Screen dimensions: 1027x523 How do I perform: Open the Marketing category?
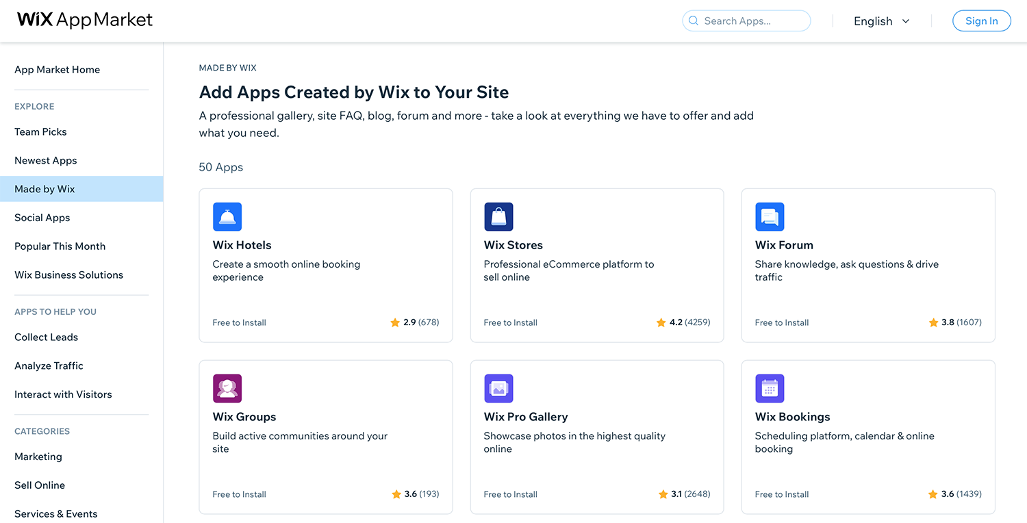tap(38, 457)
